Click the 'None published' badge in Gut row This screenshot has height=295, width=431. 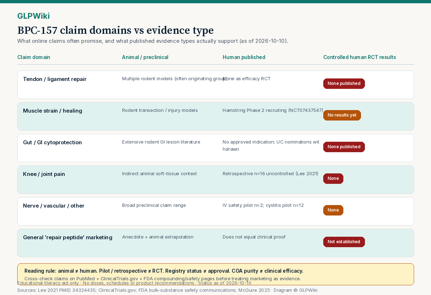pyautogui.click(x=344, y=147)
